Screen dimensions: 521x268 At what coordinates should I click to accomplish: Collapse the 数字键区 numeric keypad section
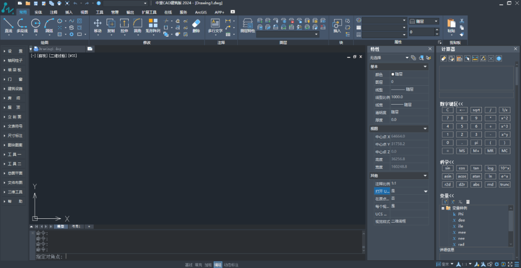451,104
